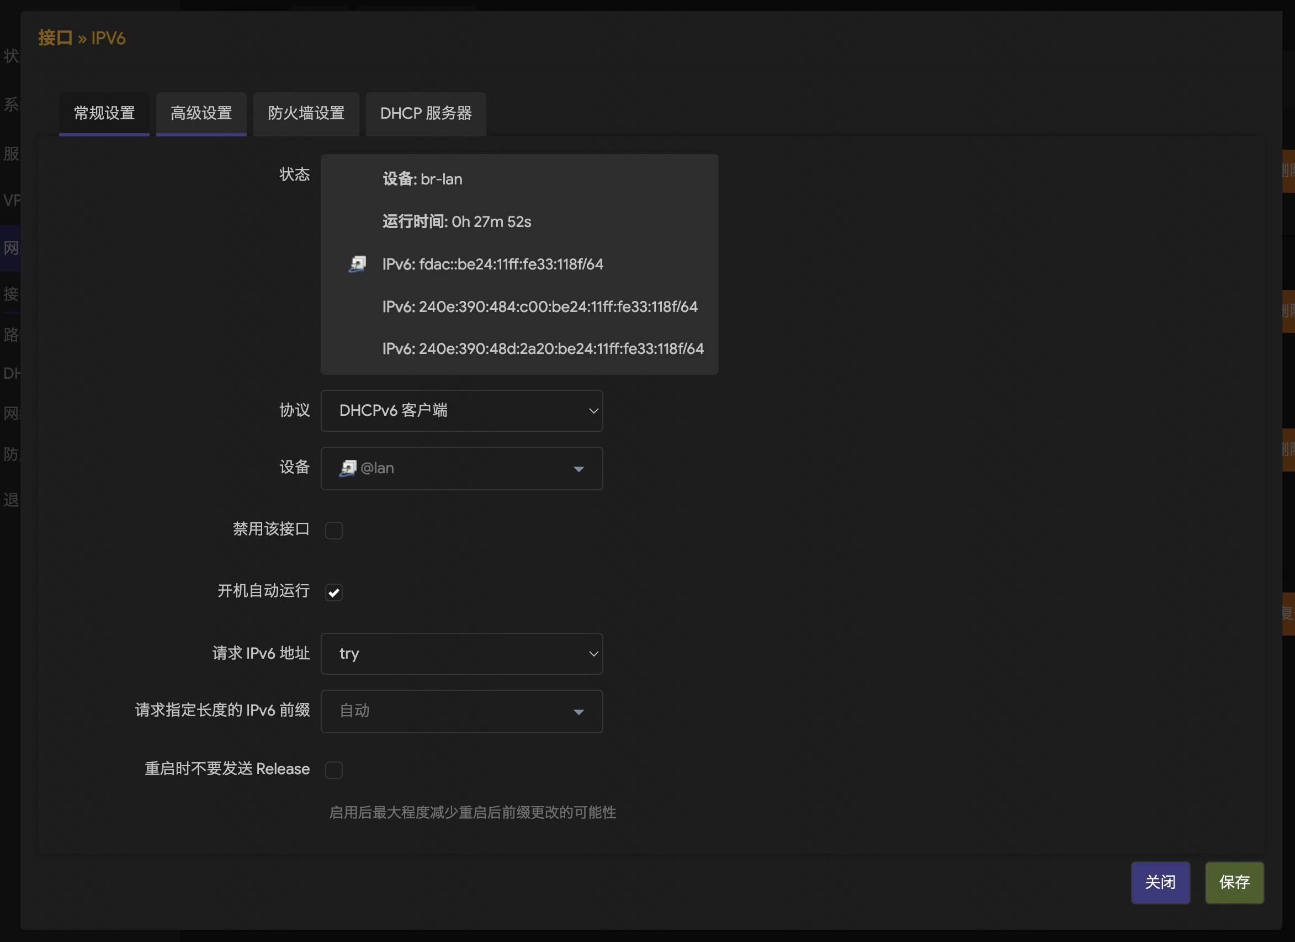The image size is (1295, 942).
Task: Enable 重启时不要发送 Release option
Action: [334, 770]
